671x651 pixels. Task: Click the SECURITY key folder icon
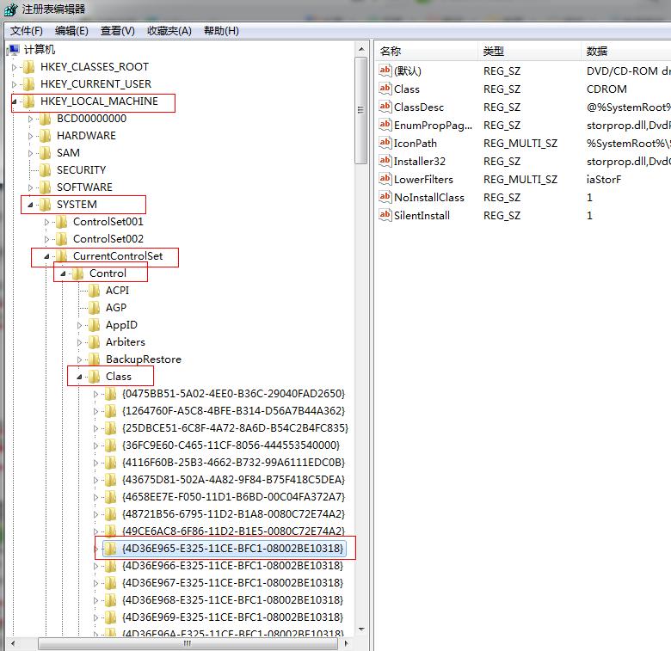pyautogui.click(x=46, y=170)
